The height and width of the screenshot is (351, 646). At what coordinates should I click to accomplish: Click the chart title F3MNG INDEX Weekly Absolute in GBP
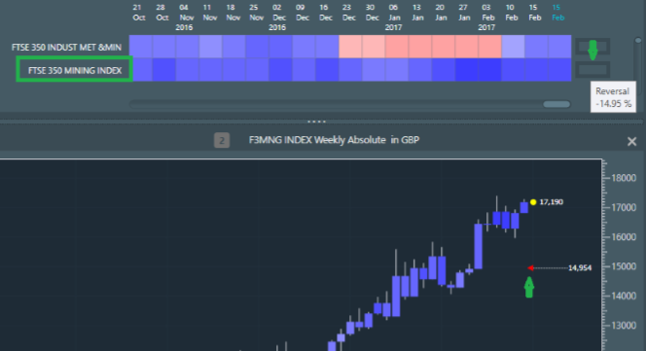(334, 140)
